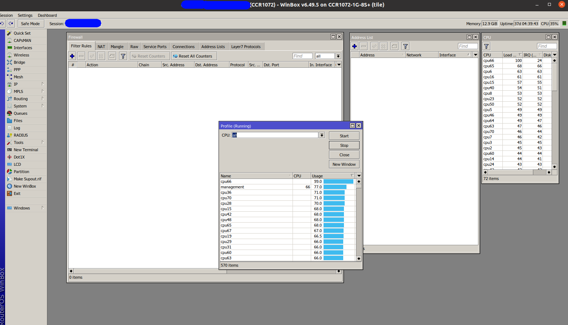The width and height of the screenshot is (568, 325).
Task: Open LCD settings in the sidebar
Action: 26,164
